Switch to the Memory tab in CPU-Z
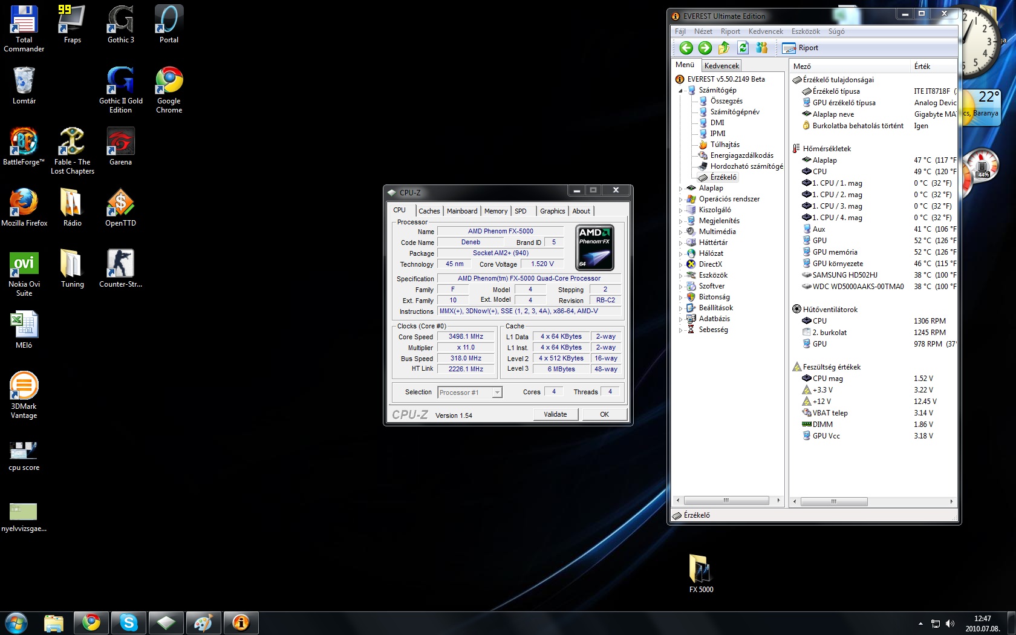This screenshot has height=635, width=1016. click(x=495, y=211)
